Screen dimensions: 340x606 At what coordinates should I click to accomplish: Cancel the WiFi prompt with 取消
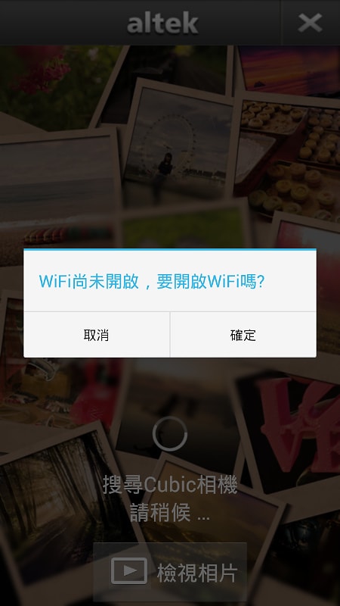click(97, 335)
